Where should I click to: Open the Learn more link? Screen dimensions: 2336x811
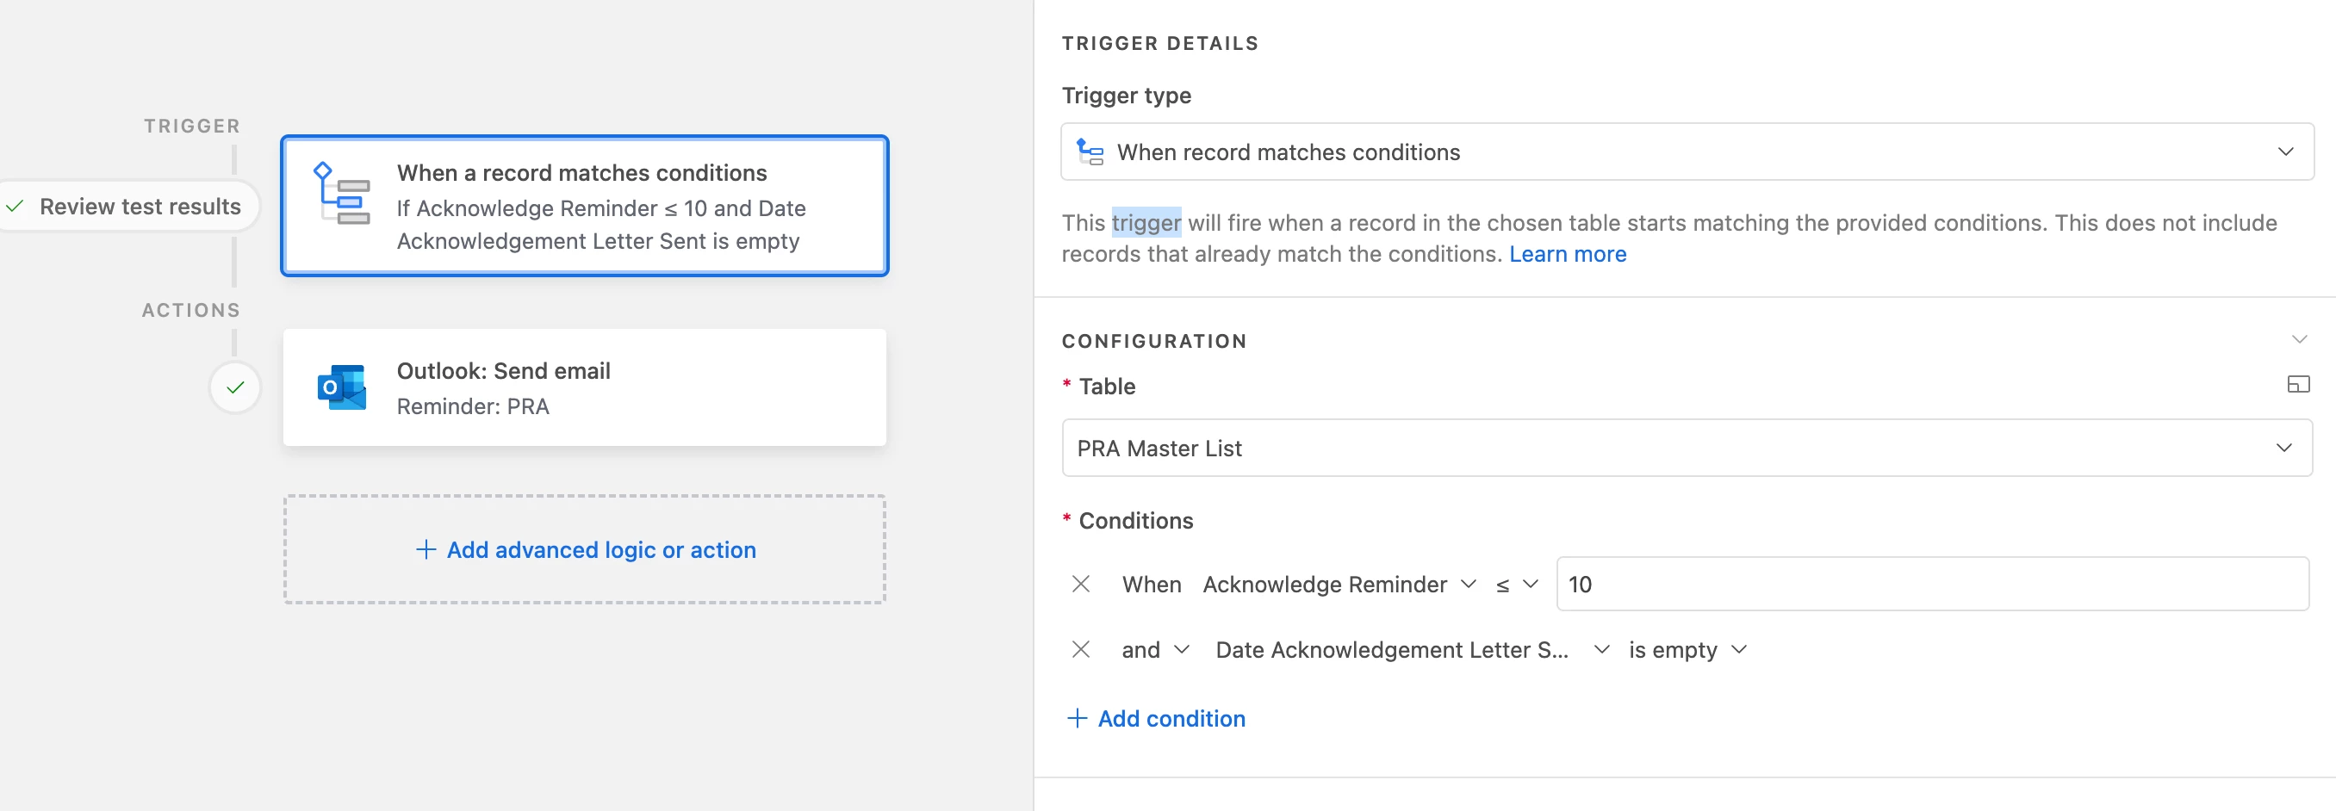1567,255
